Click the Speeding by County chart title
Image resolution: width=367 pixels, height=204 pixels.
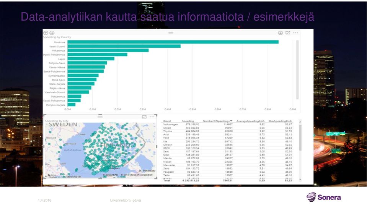pos(57,37)
